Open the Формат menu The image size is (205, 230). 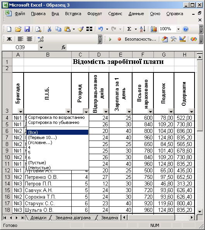pyautogui.click(x=95, y=14)
